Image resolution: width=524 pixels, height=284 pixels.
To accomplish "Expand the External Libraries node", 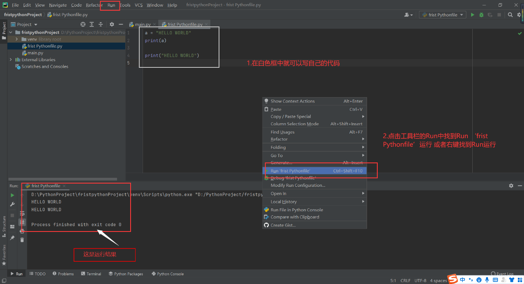I will (x=11, y=60).
